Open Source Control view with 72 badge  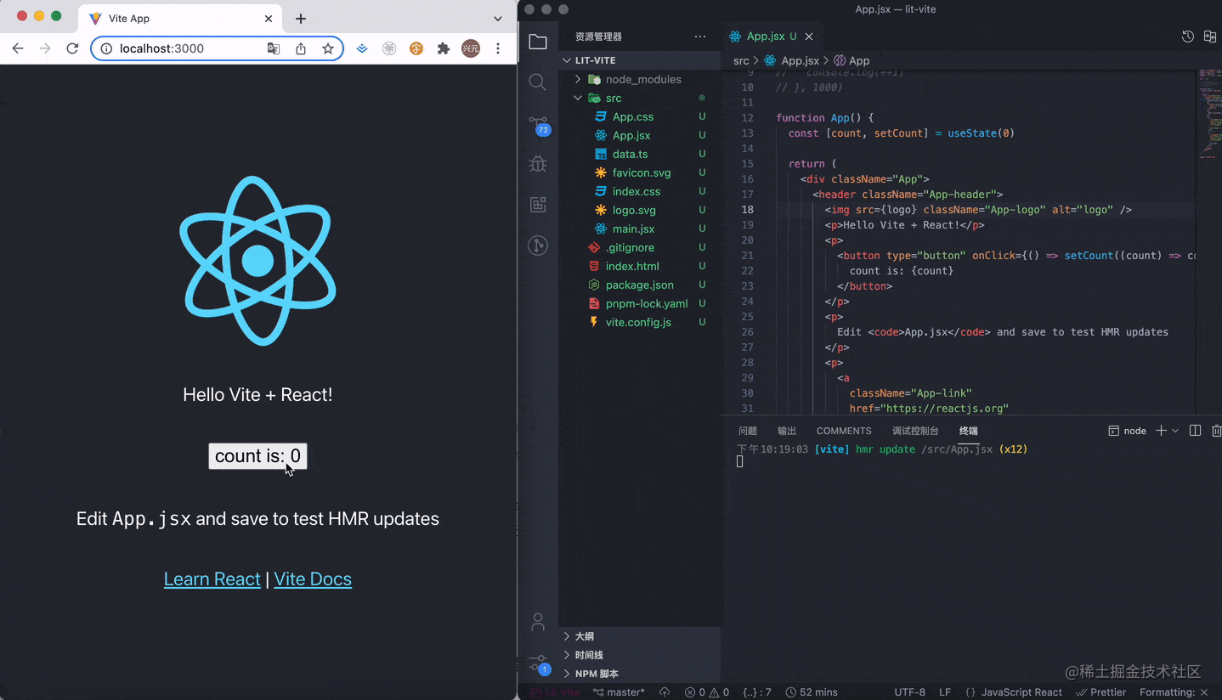(x=537, y=123)
